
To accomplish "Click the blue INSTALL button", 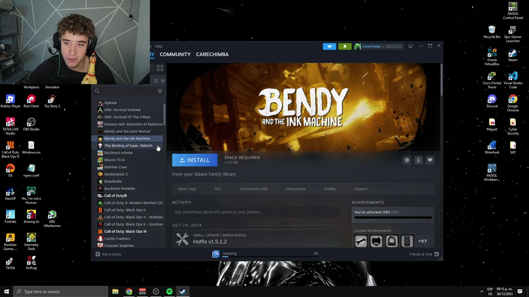I will [194, 160].
